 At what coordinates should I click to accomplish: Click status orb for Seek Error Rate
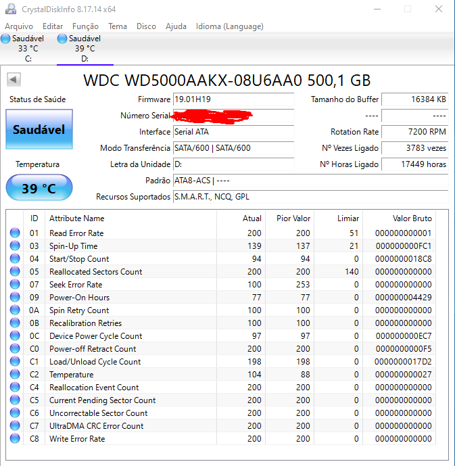click(x=15, y=284)
